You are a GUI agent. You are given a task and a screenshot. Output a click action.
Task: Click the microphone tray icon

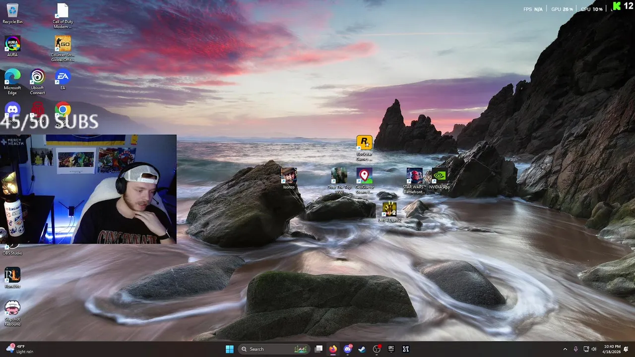[x=575, y=349]
